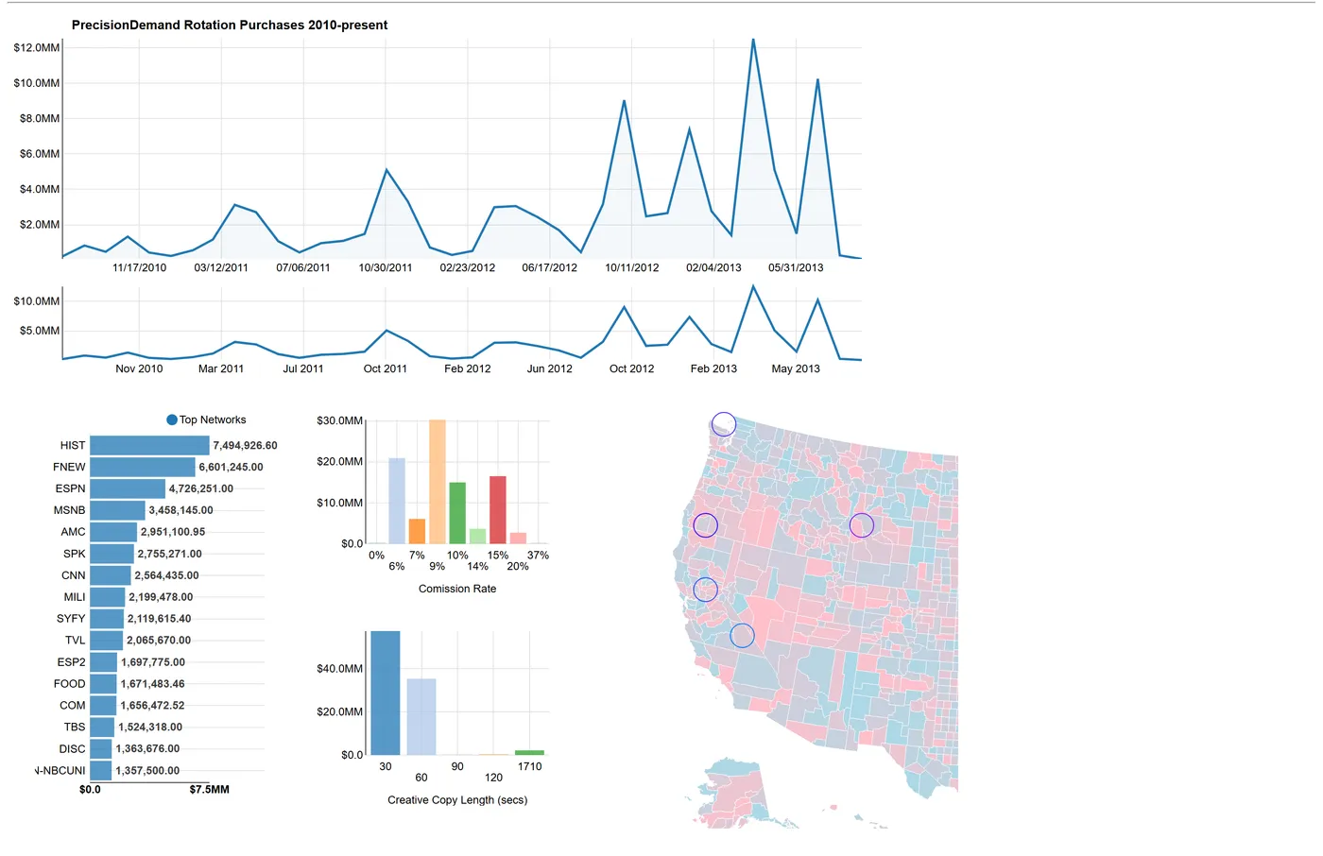Click the light blue 6% commission bar
The height and width of the screenshot is (856, 1323).
coord(397,501)
